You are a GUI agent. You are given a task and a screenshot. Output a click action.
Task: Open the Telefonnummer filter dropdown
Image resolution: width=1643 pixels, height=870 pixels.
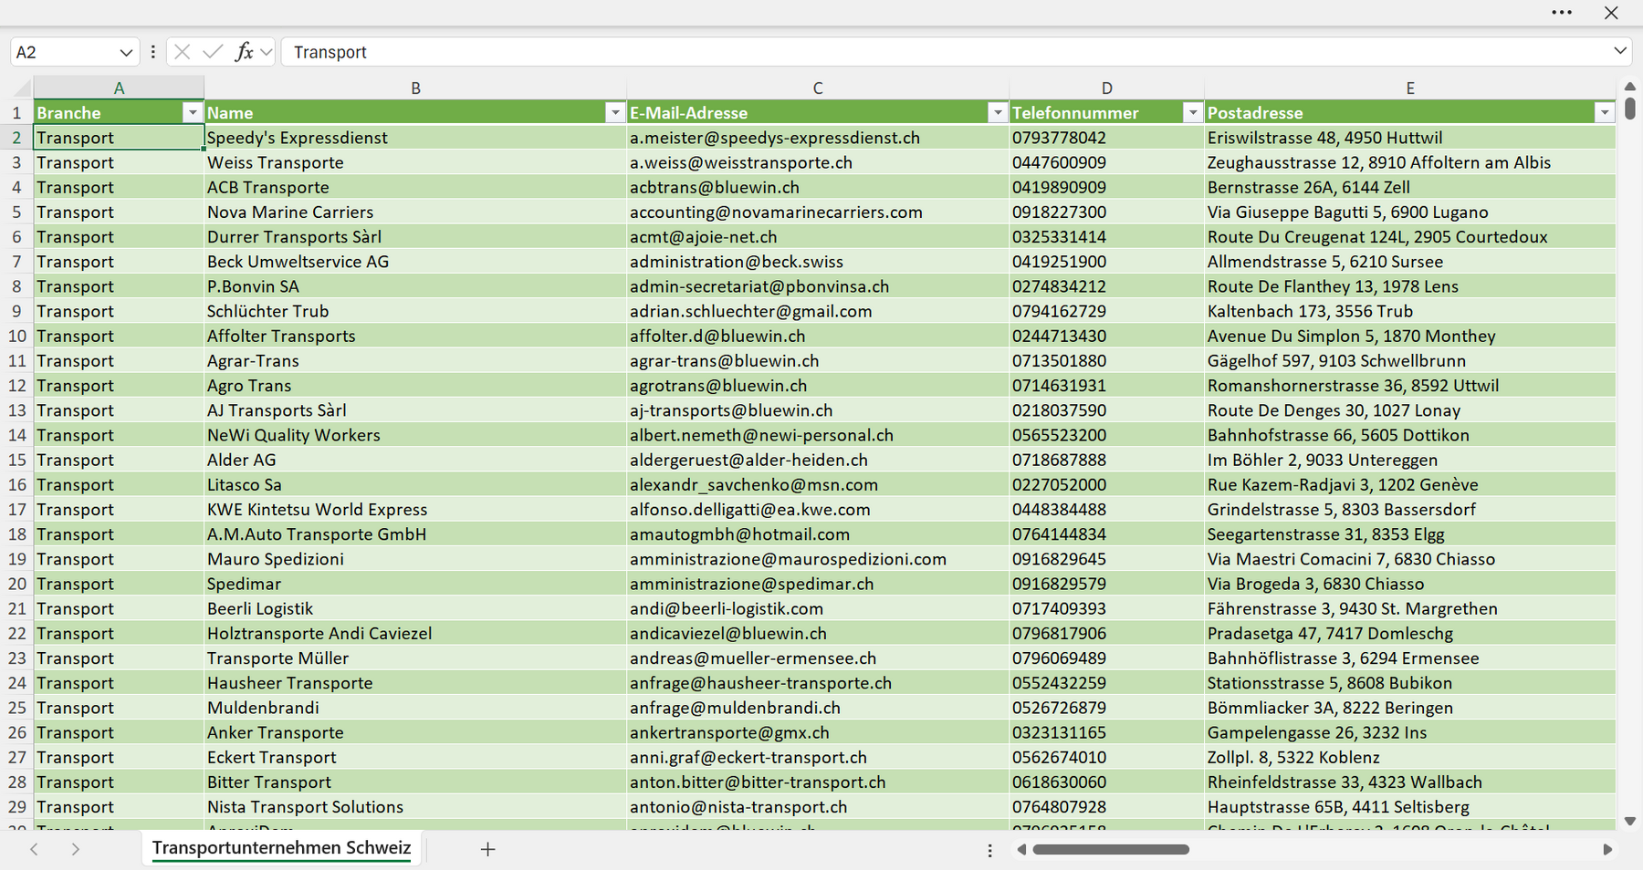coord(1193,112)
